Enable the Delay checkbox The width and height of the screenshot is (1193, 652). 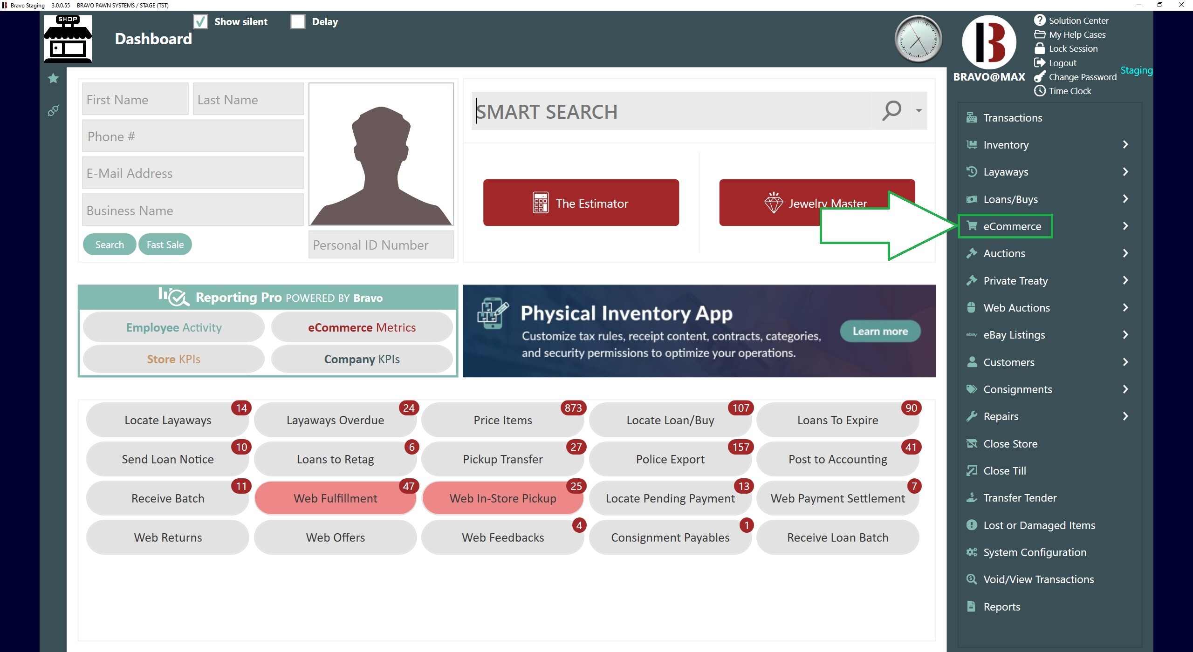click(x=298, y=21)
